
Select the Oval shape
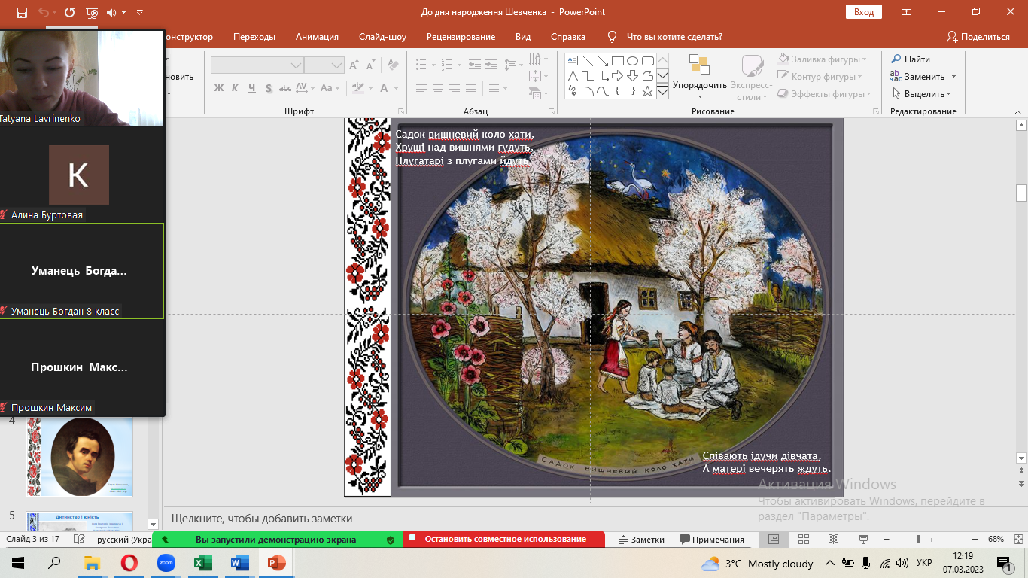coord(632,61)
